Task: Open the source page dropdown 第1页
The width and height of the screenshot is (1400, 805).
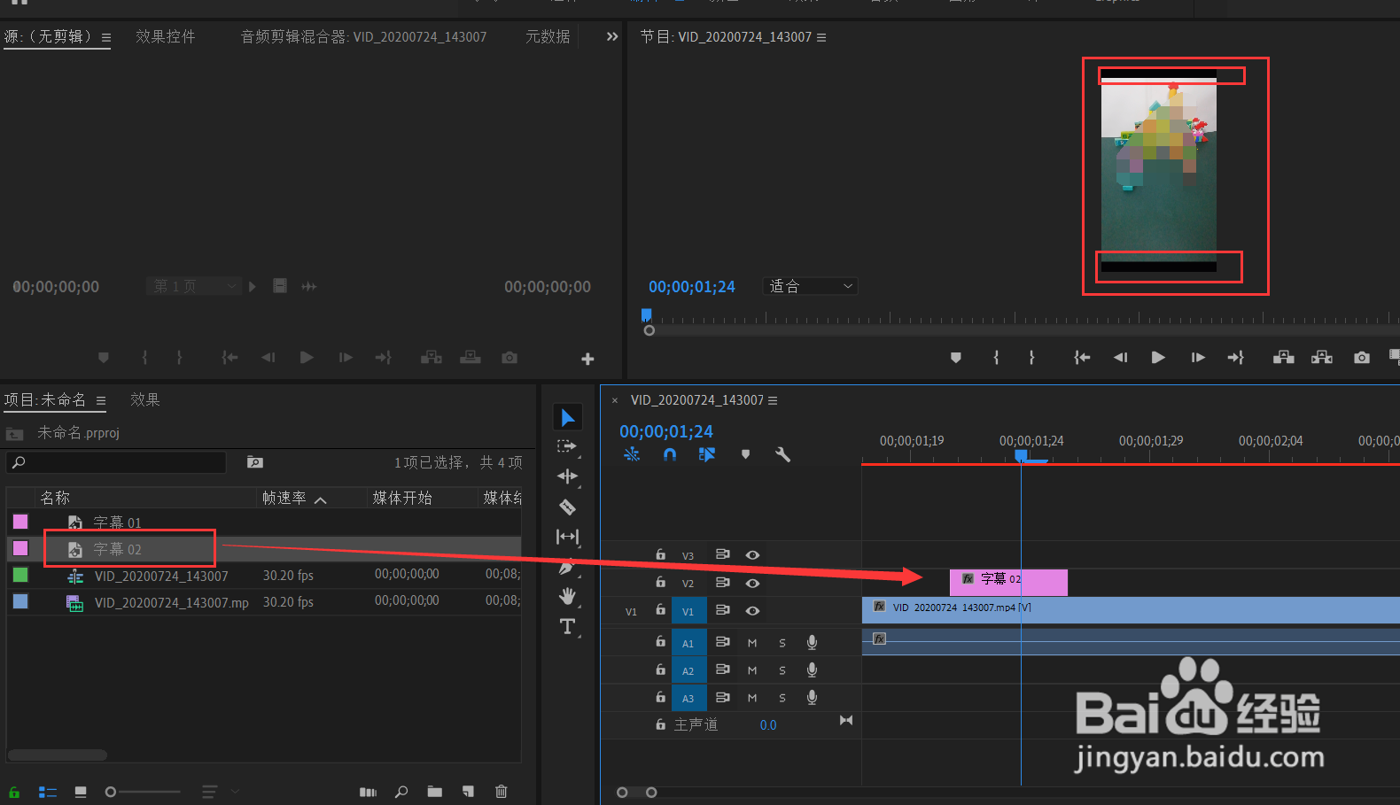Action: (x=193, y=286)
